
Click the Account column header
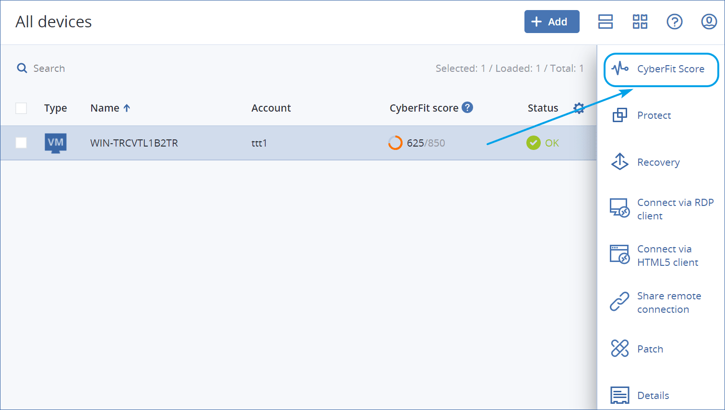click(x=271, y=108)
